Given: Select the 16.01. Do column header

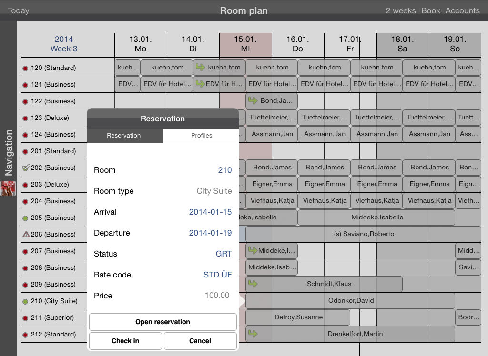Looking at the screenshot, I should click(x=298, y=44).
